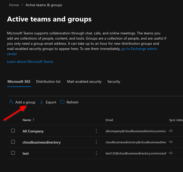Switch to Mail-enabled security tab

click(x=84, y=81)
